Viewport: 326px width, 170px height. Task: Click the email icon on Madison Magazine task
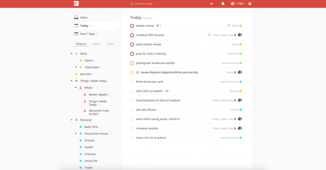point(138,73)
